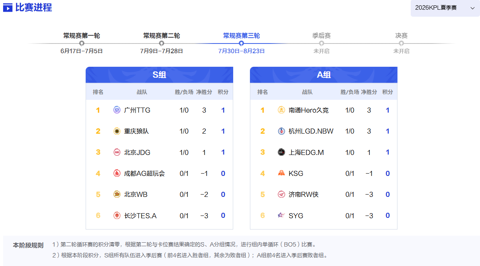The width and height of the screenshot is (480, 266).
Task: Click the 净胜分 column header in S组
Action: tap(204, 92)
